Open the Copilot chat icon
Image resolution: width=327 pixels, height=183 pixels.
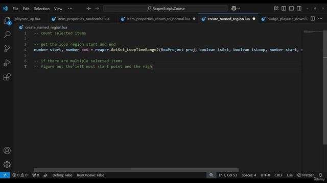coord(234,8)
